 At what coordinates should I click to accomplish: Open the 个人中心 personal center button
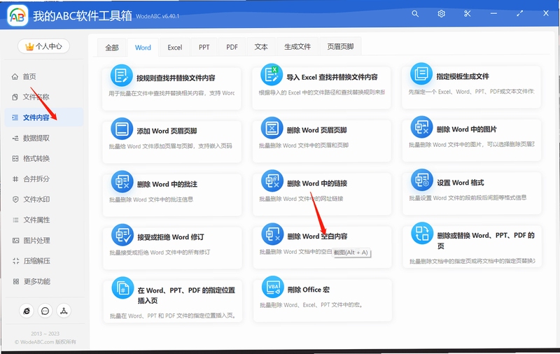[43, 46]
